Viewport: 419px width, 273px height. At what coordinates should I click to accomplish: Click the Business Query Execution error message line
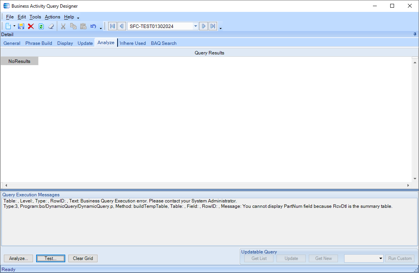tap(120, 201)
